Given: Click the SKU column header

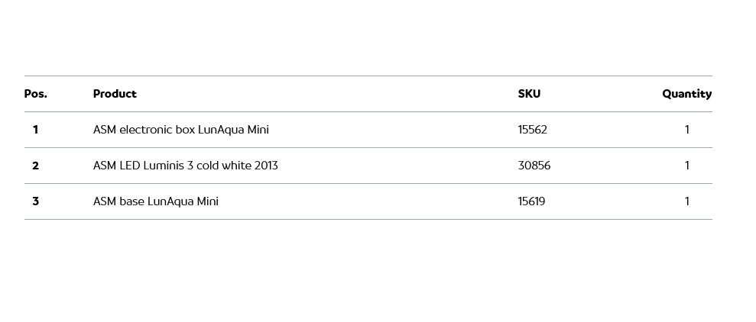Looking at the screenshot, I should tap(529, 94).
